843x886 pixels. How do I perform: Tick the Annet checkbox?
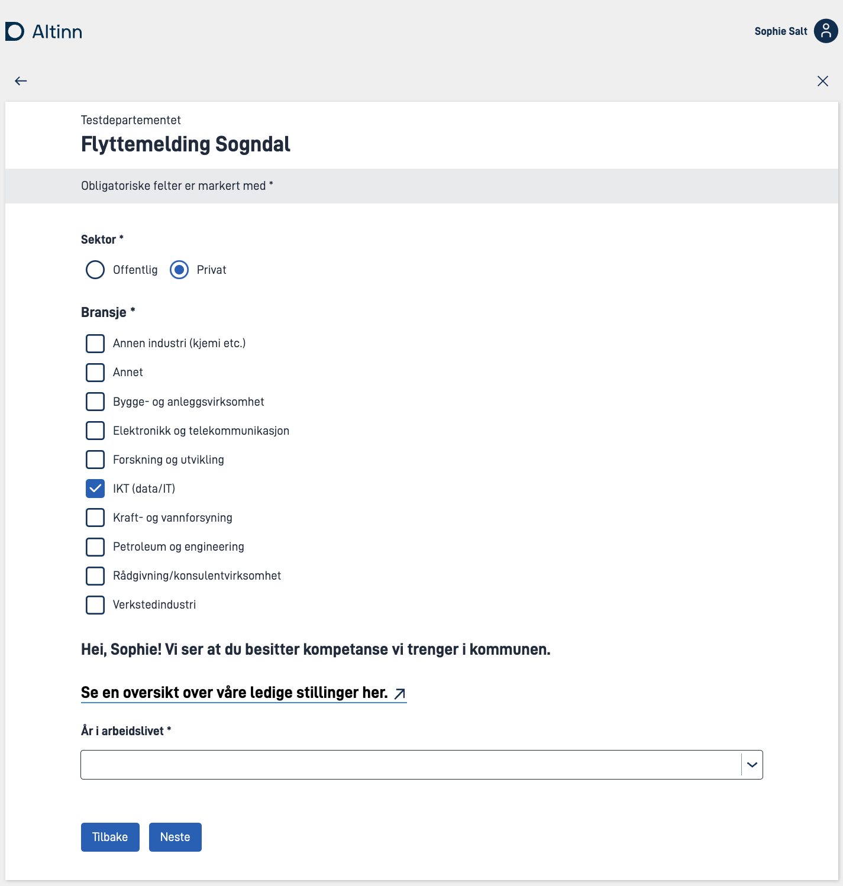(x=95, y=372)
